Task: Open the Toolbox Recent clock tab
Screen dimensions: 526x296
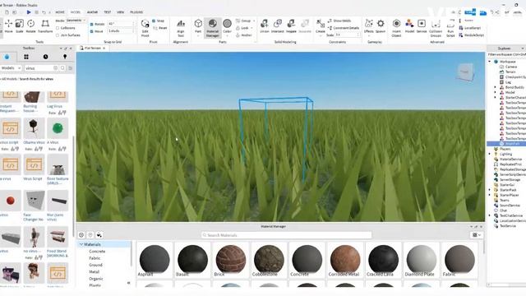Action: point(46,57)
